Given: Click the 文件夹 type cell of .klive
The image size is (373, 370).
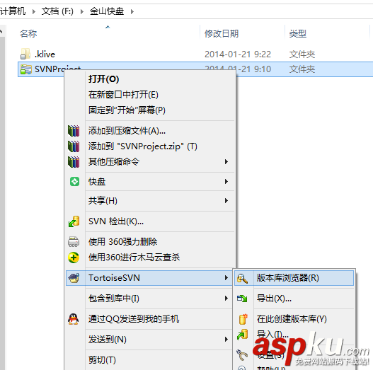Looking at the screenshot, I should coord(302,54).
